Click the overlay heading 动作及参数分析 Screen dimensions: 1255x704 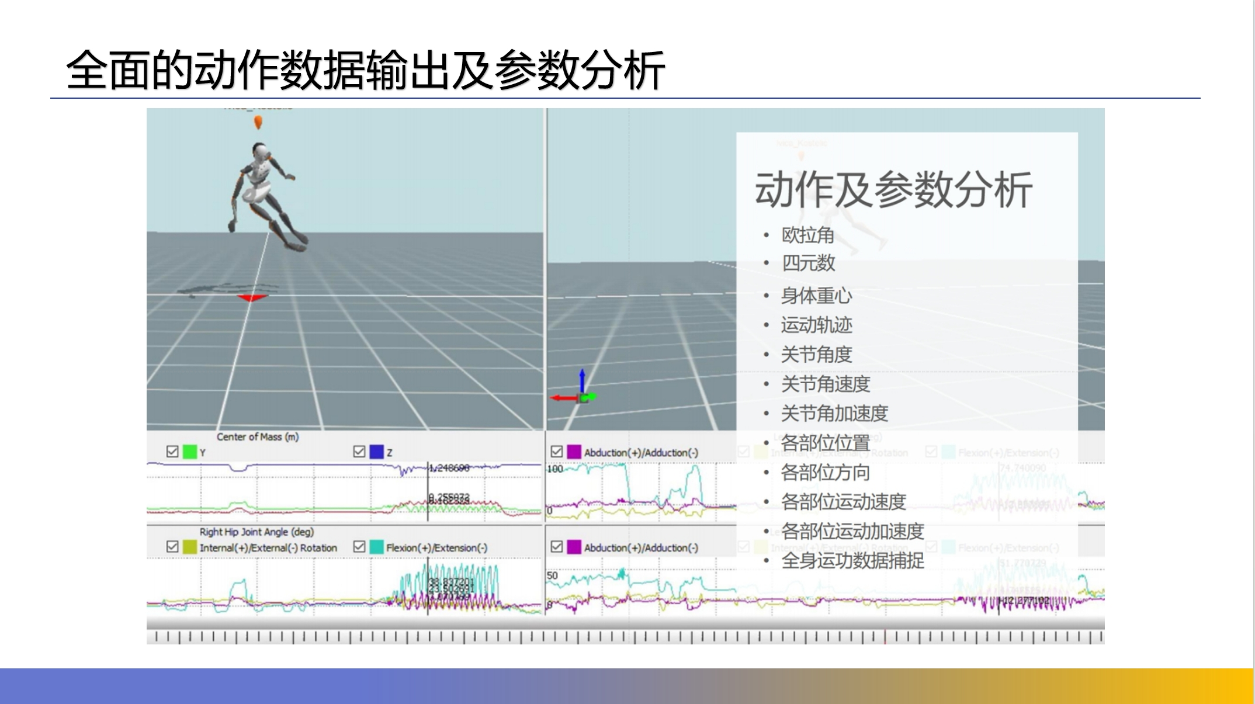point(893,190)
